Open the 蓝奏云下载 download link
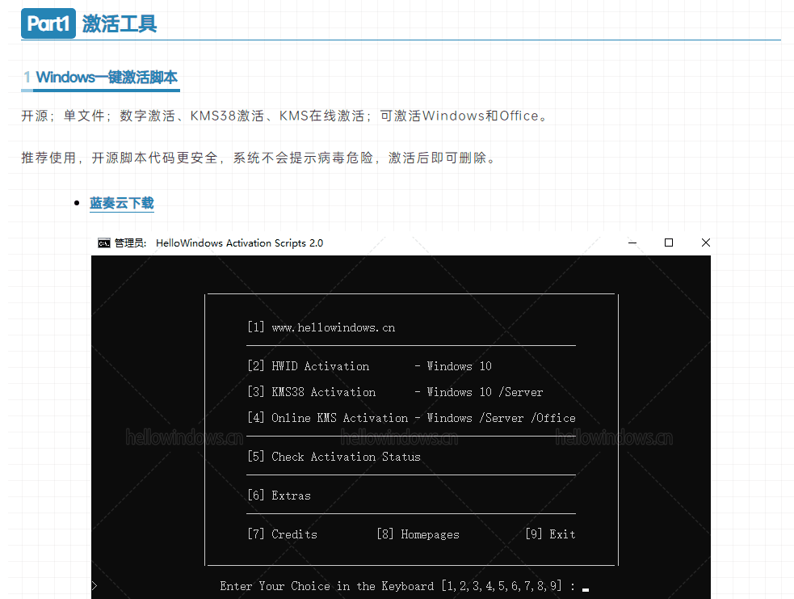The width and height of the screenshot is (794, 599). (121, 203)
